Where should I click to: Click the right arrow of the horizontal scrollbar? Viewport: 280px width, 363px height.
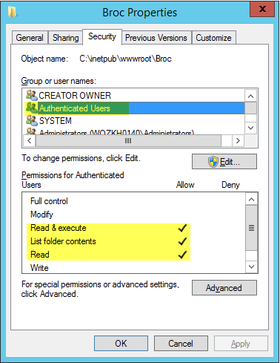238,141
